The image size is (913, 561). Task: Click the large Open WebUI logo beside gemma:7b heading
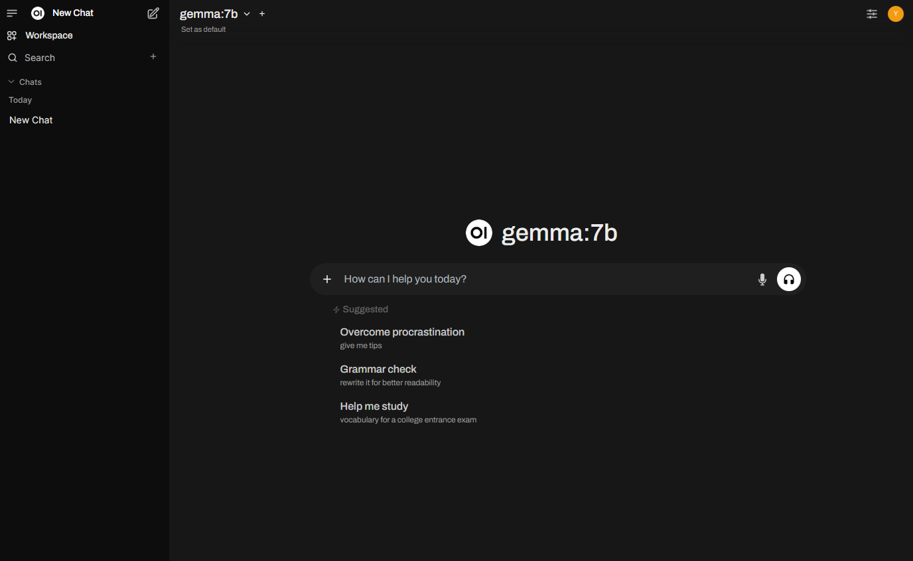coord(479,233)
